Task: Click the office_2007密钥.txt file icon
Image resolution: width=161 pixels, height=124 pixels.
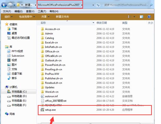Action: 42,101
